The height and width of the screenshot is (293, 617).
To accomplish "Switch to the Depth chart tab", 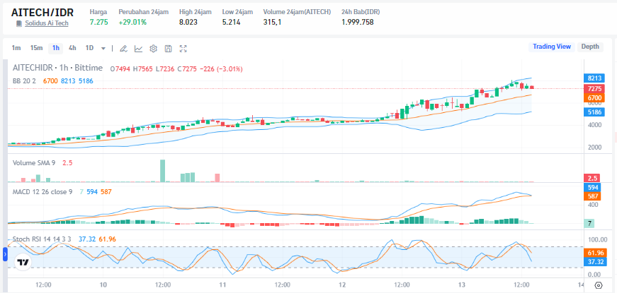I will (x=590, y=47).
